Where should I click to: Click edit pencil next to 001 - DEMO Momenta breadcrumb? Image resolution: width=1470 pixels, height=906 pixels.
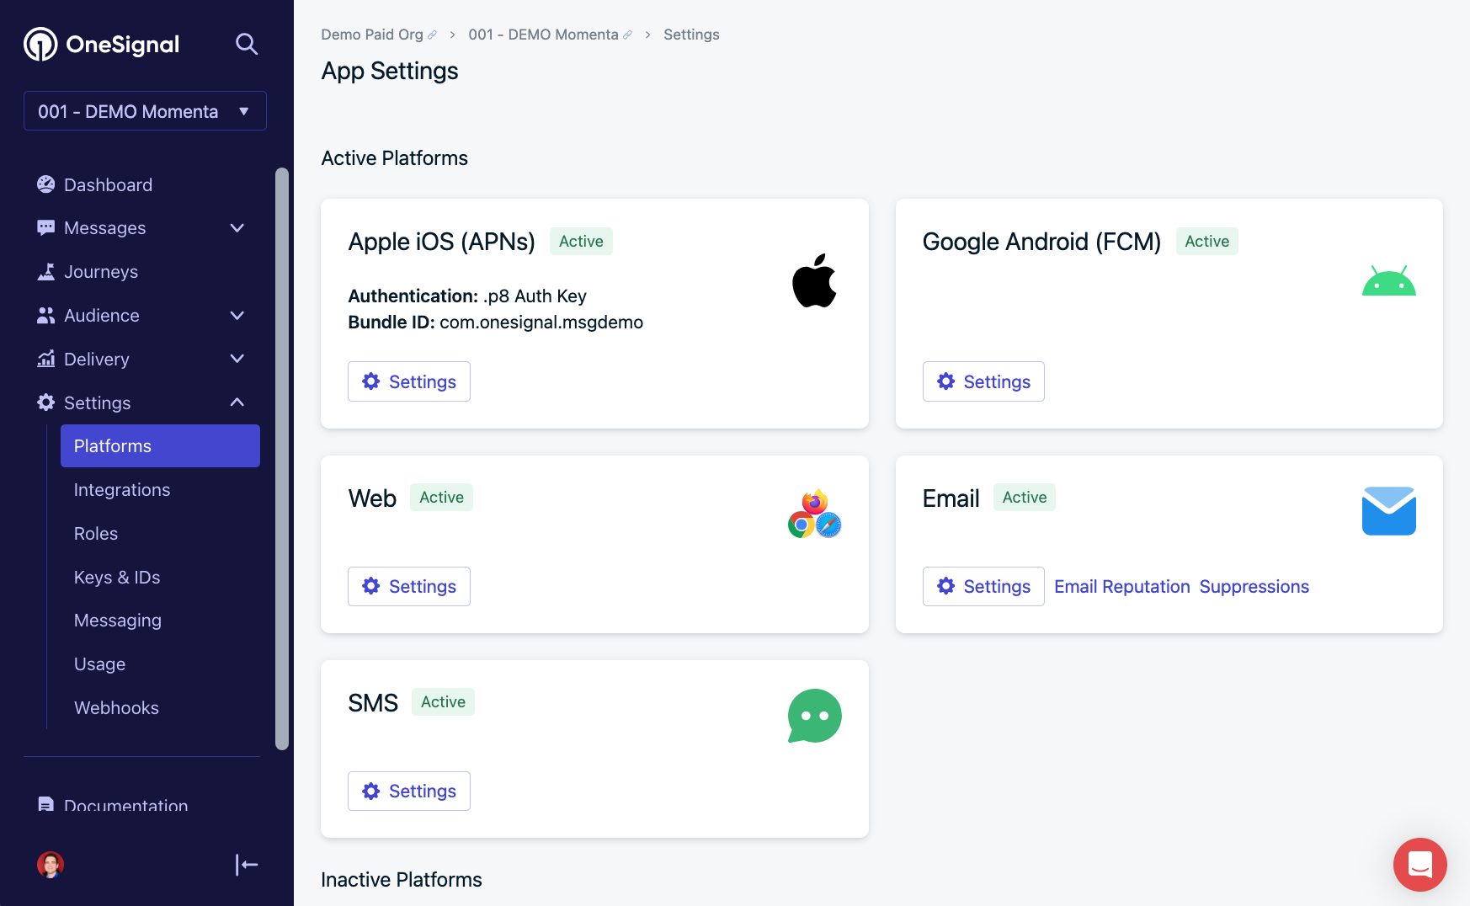628,35
